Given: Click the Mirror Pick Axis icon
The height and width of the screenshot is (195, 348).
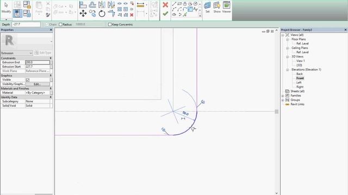Looking at the screenshot, I should tap(102, 4).
